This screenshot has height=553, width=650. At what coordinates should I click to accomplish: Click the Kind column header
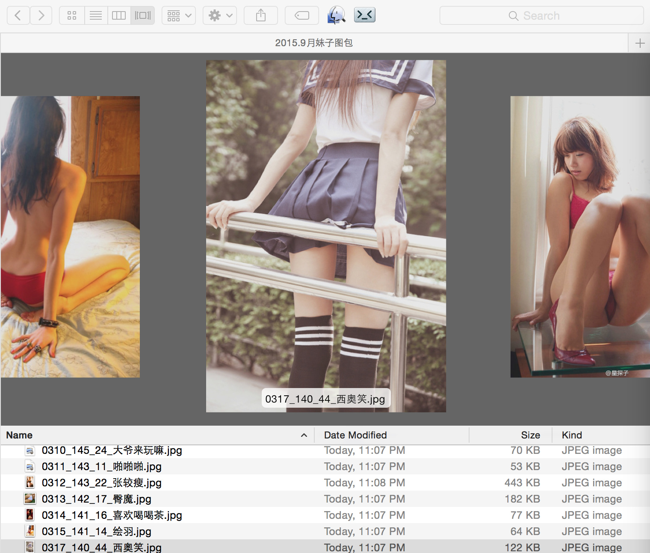(x=572, y=435)
